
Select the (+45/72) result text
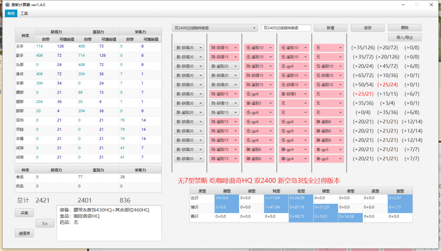pyautogui.click(x=388, y=66)
